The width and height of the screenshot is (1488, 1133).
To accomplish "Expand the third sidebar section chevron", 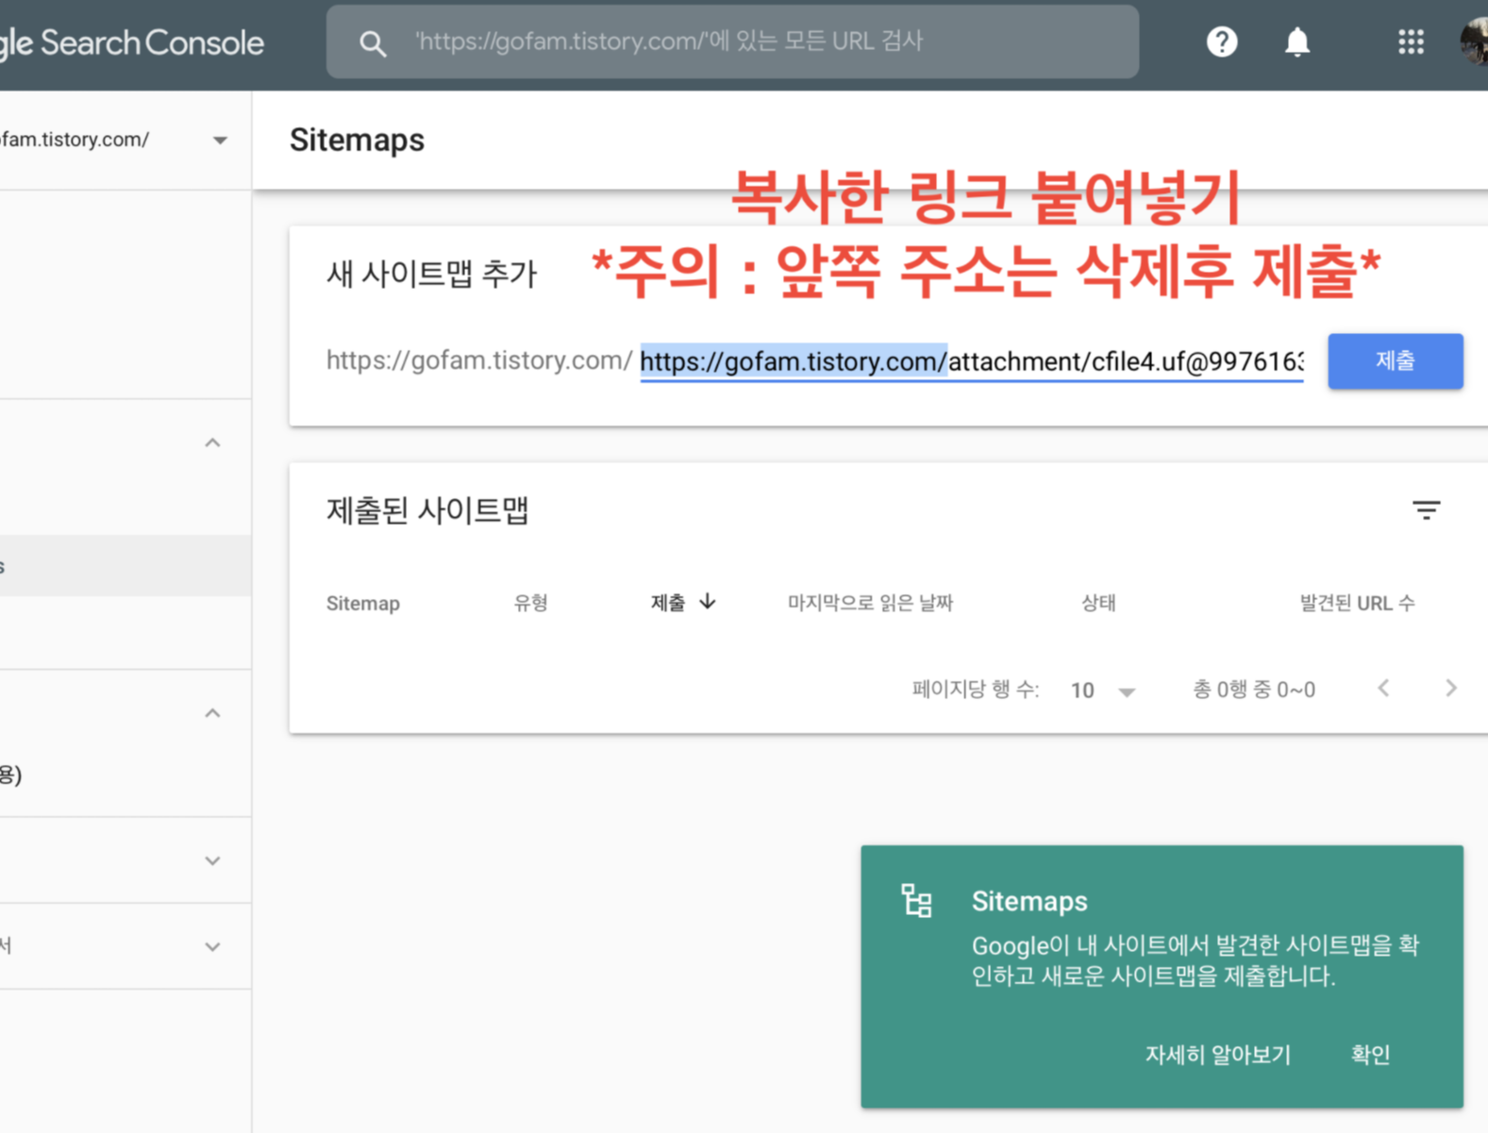I will coord(212,860).
